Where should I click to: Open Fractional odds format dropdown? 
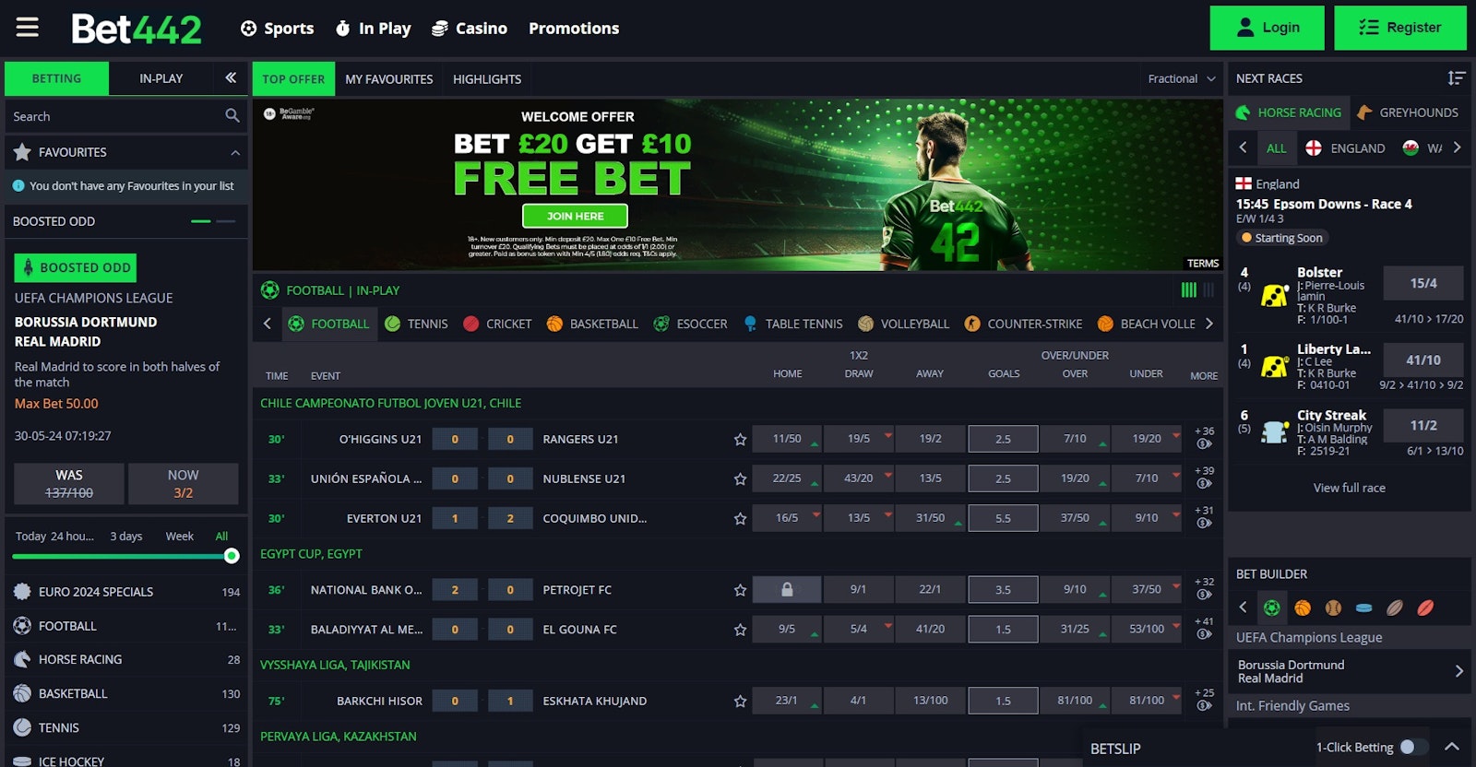point(1182,78)
